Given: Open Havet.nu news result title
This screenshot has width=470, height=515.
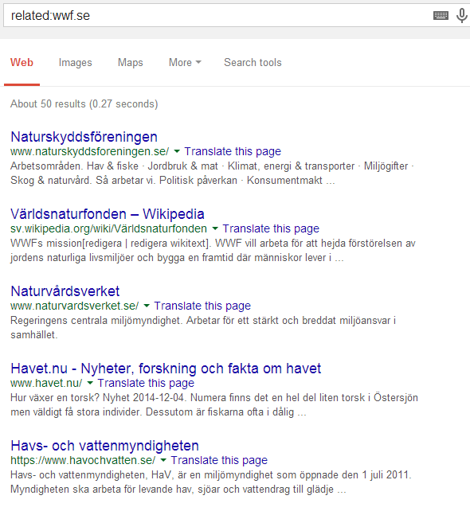Looking at the screenshot, I should click(x=166, y=369).
